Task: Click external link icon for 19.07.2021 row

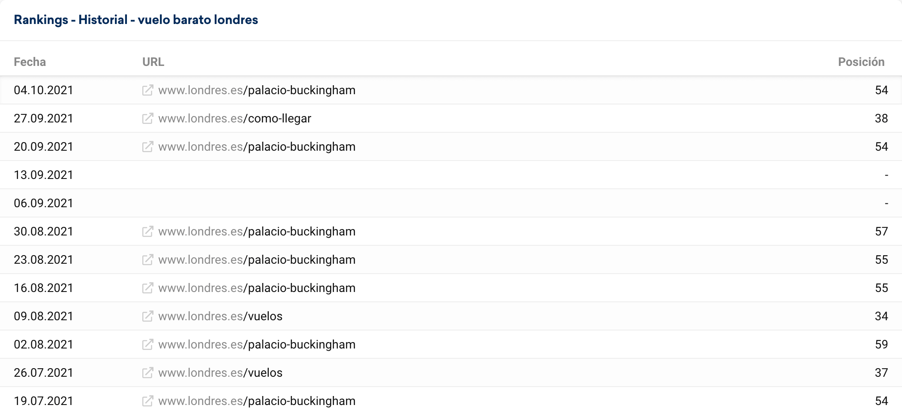Action: 147,401
